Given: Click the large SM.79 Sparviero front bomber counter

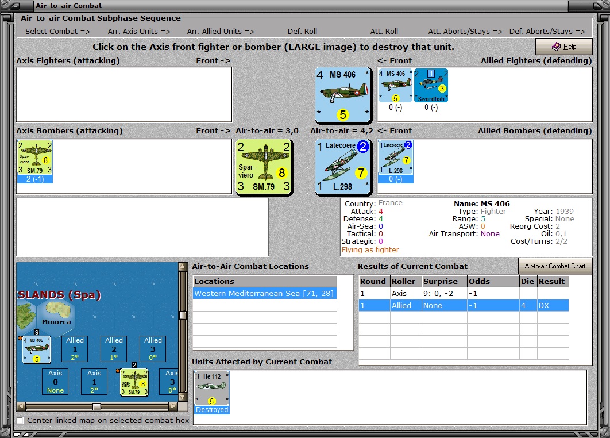Looking at the screenshot, I should [x=264, y=167].
